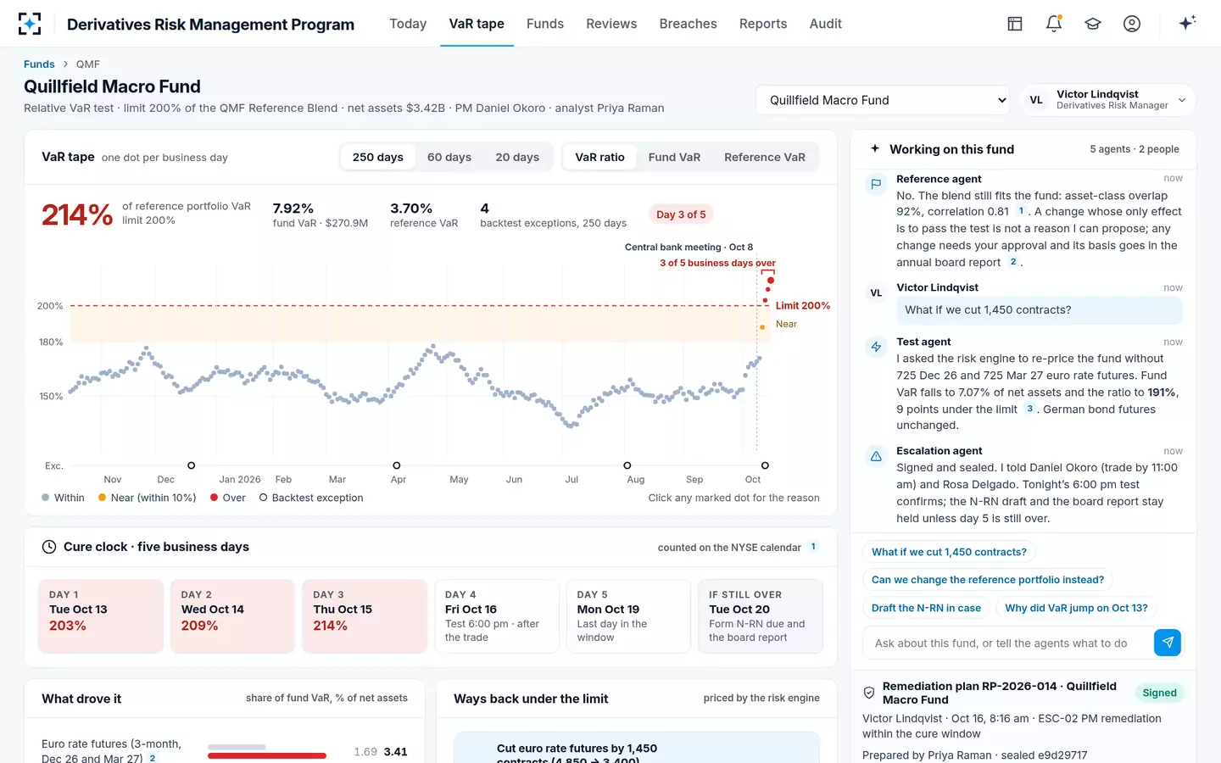
Task: Choose 'What if we cut 1,450 contracts?' suggestion
Action: pos(949,552)
